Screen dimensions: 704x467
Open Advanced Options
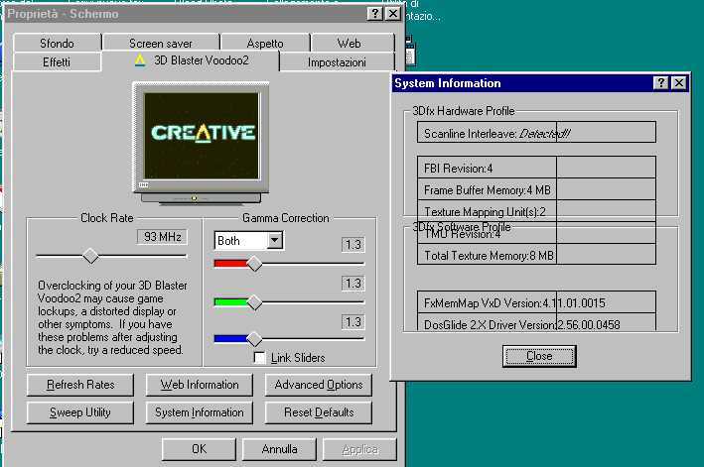coord(319,385)
